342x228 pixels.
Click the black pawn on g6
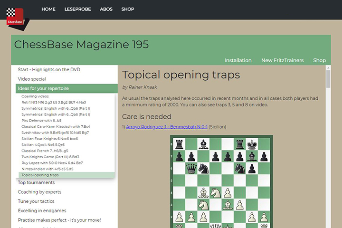tap(252, 169)
